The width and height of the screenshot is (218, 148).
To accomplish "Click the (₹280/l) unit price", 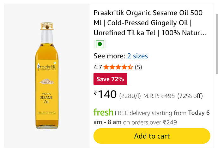I will (x=130, y=96).
